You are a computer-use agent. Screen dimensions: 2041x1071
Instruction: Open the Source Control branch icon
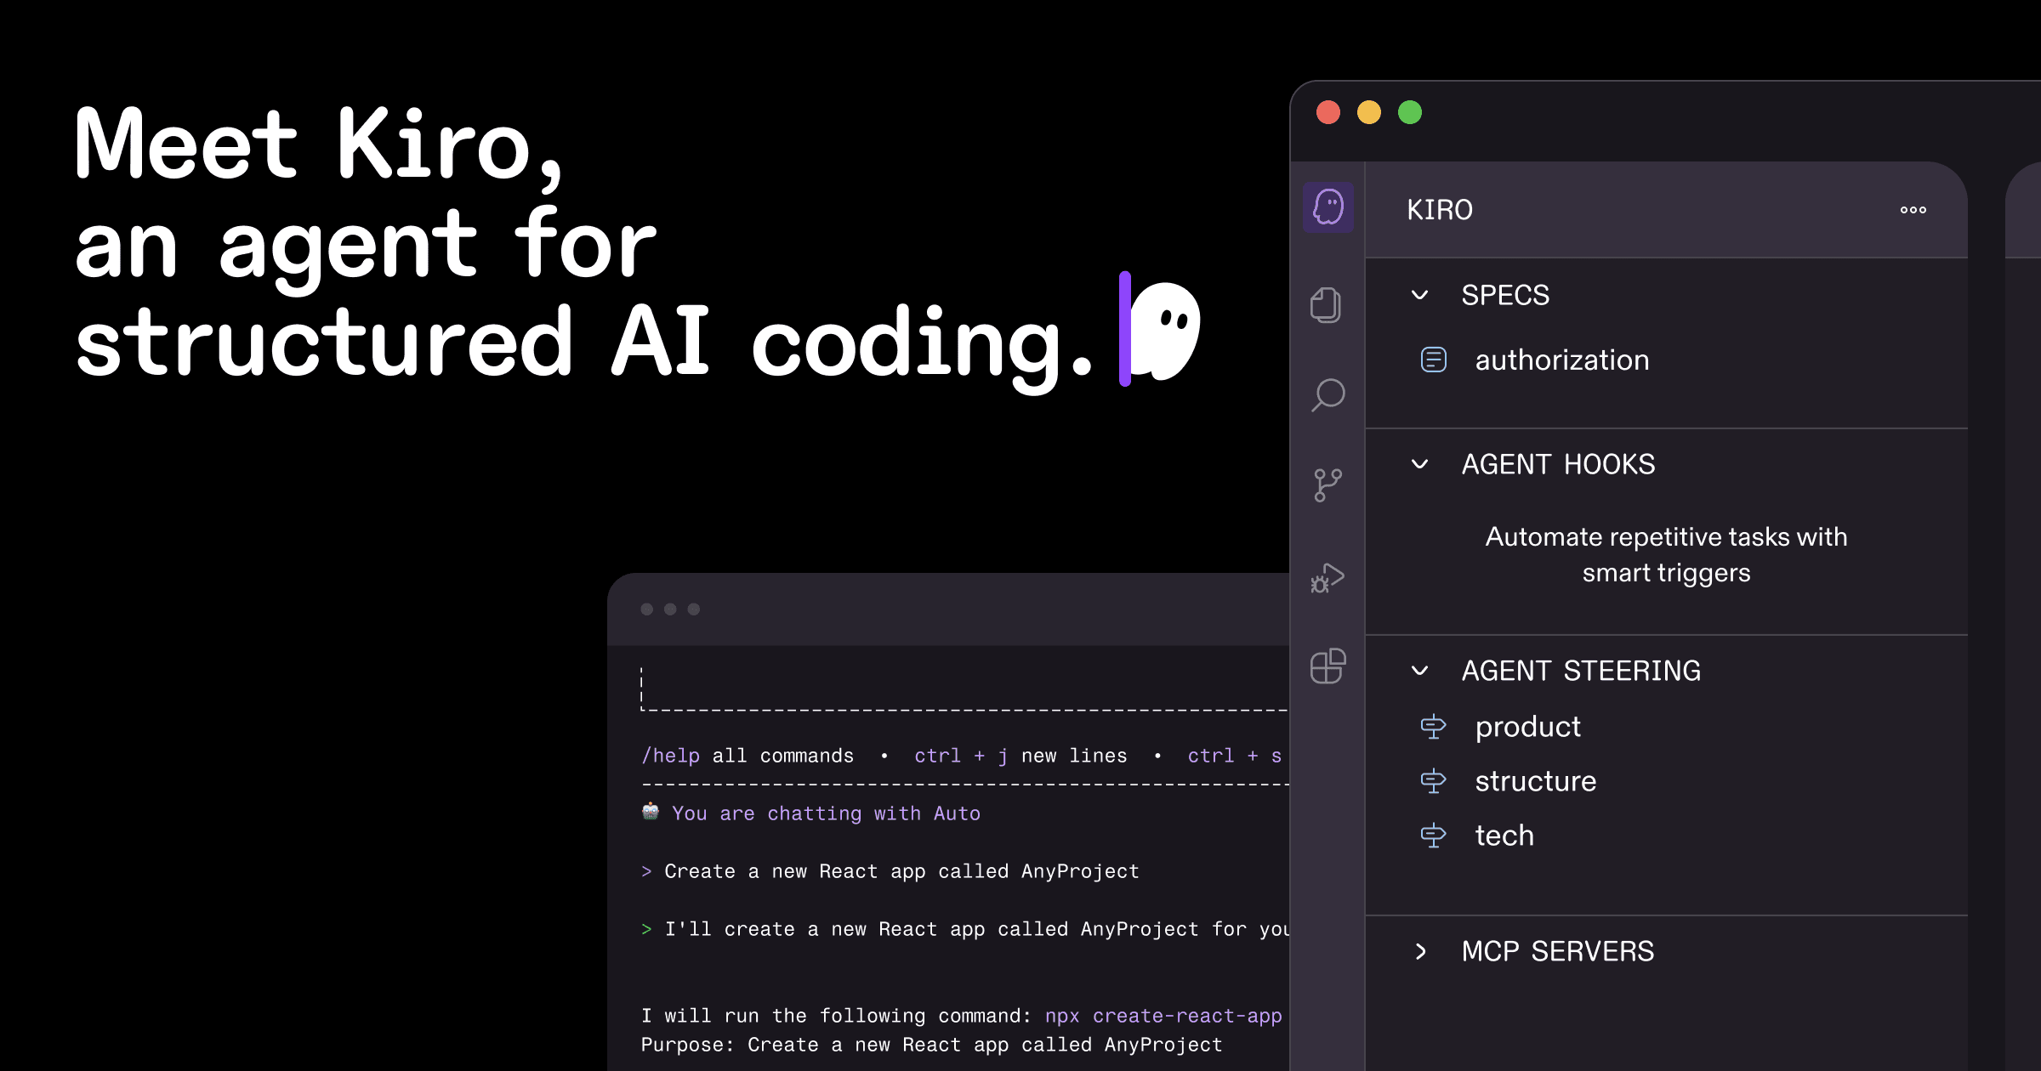point(1328,485)
